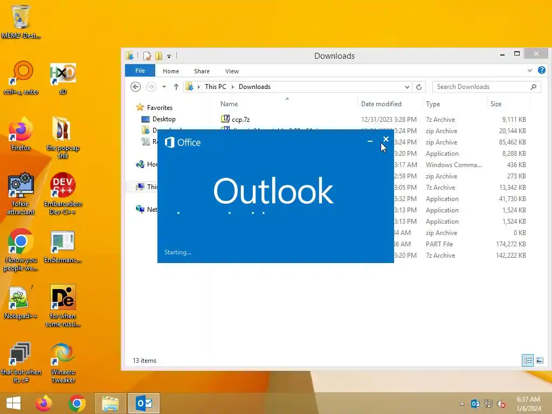Click the Windows Start button
The height and width of the screenshot is (414, 552).
point(13,403)
